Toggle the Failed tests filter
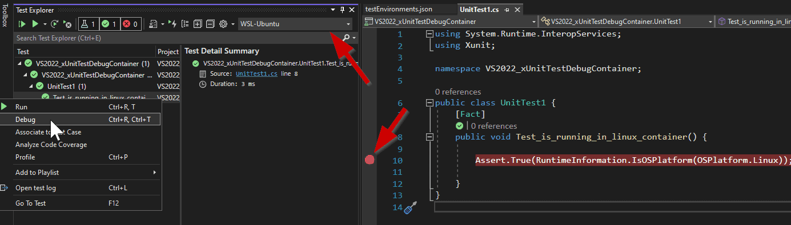Screen dimensions: 791x225 (131, 24)
